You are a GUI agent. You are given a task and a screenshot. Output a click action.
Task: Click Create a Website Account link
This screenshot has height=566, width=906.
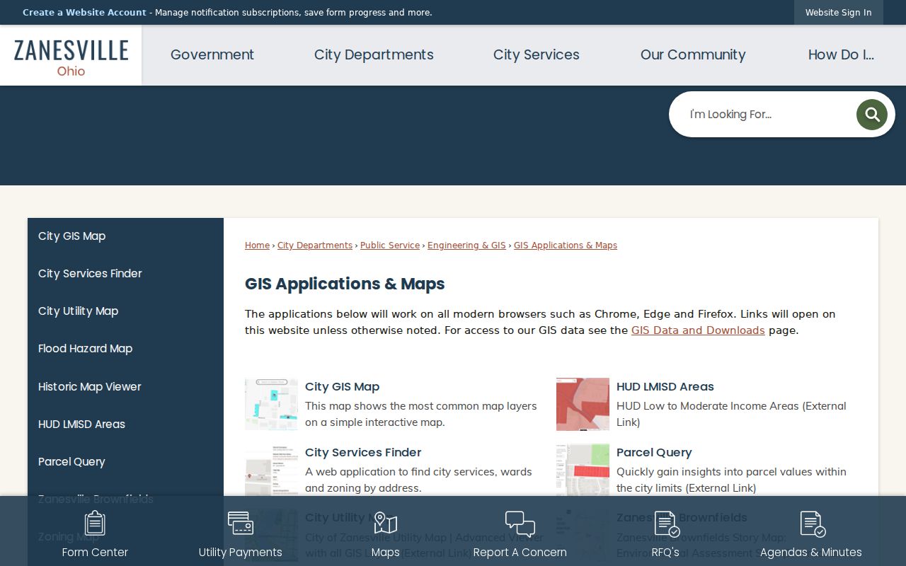pyautogui.click(x=84, y=13)
